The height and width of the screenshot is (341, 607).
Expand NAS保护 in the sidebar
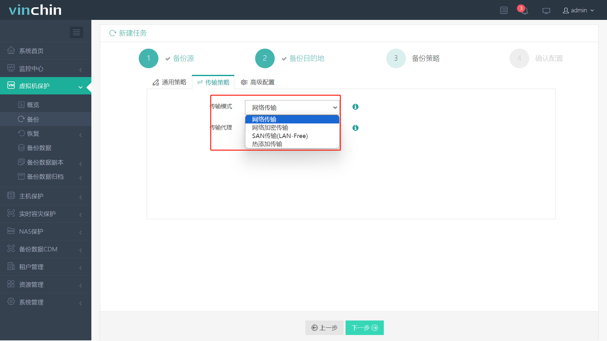click(46, 231)
